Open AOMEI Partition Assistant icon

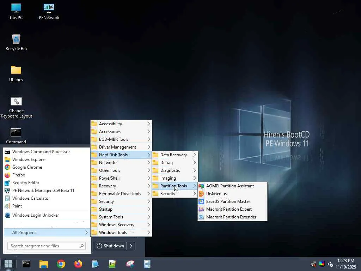201,186
